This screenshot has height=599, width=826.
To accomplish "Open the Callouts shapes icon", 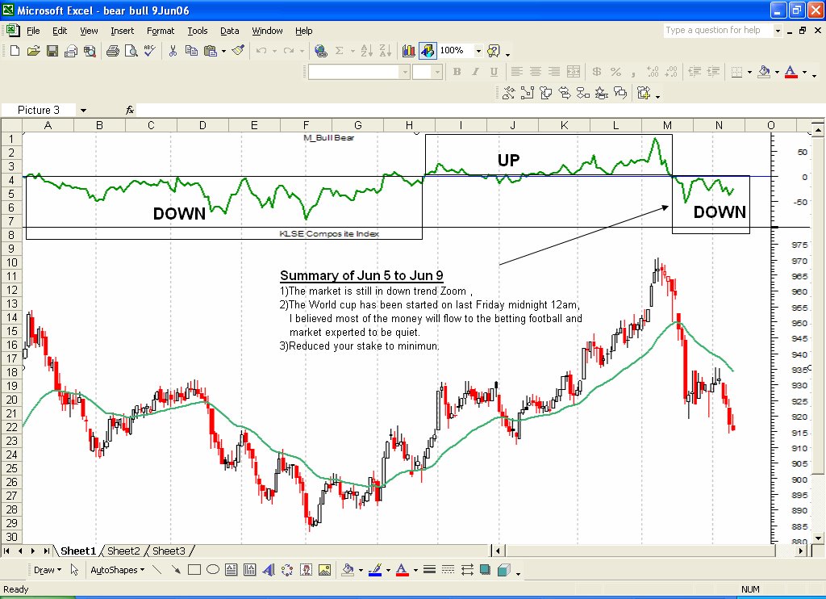I will click(620, 94).
